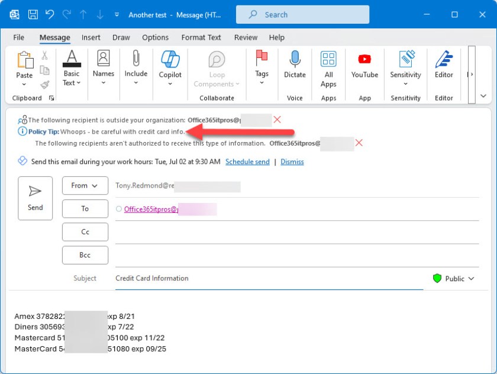Go to next item arrow
This screenshot has width=497, height=374.
click(100, 15)
